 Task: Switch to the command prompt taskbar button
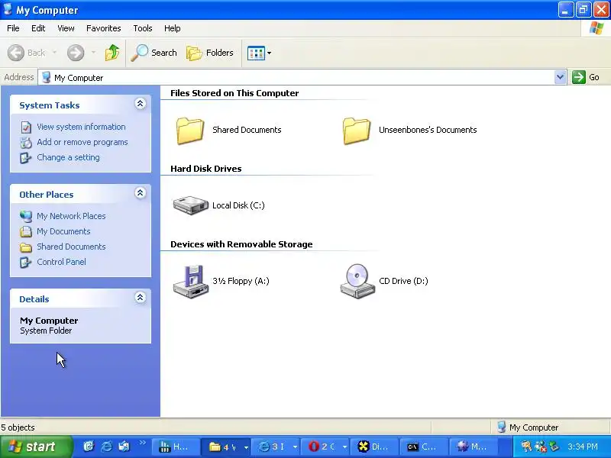coord(425,447)
